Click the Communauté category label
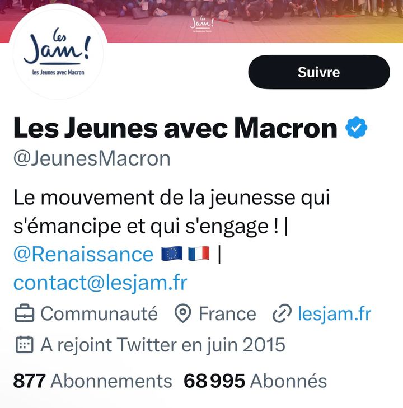This screenshot has height=408, width=403. pos(99,314)
